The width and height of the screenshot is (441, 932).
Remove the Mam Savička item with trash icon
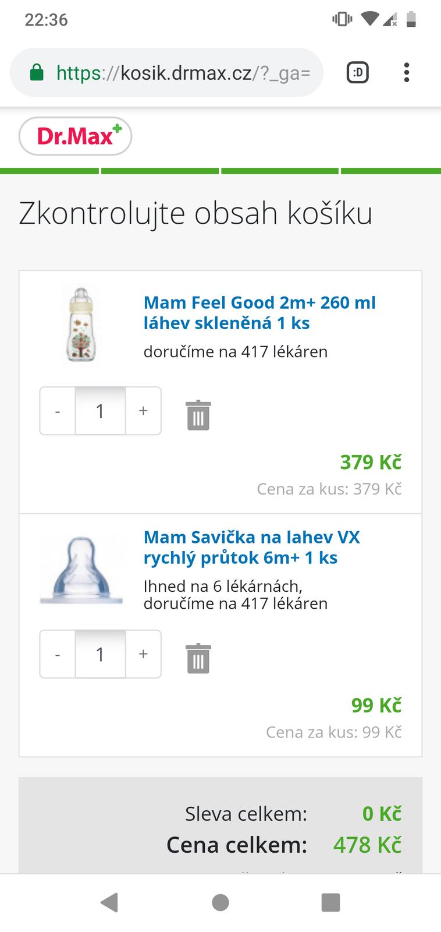(198, 658)
